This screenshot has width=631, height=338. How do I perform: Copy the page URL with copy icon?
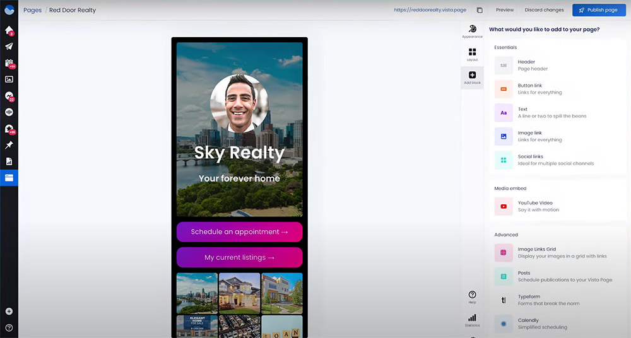(480, 10)
